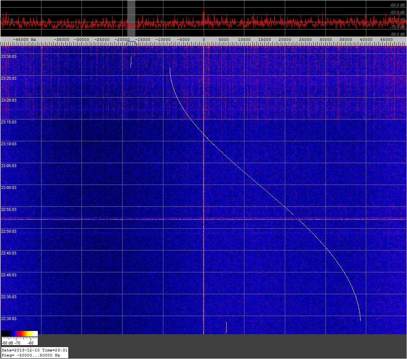Click the -60.0 dB amplitude label
407x359 pixels.
[x=396, y=5]
